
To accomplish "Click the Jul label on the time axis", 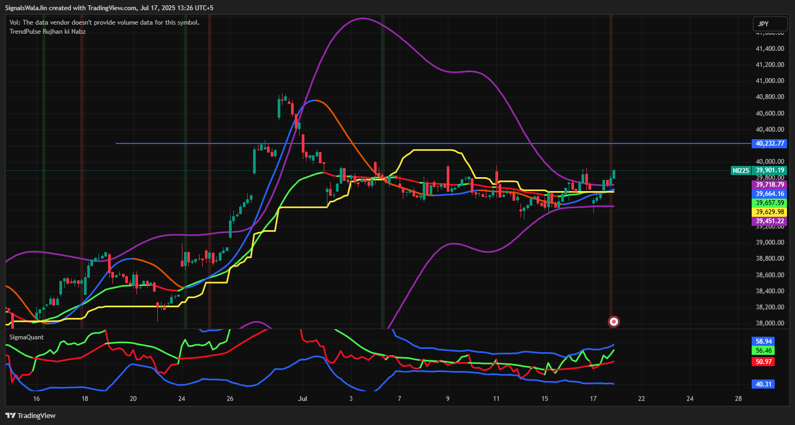I will [302, 399].
